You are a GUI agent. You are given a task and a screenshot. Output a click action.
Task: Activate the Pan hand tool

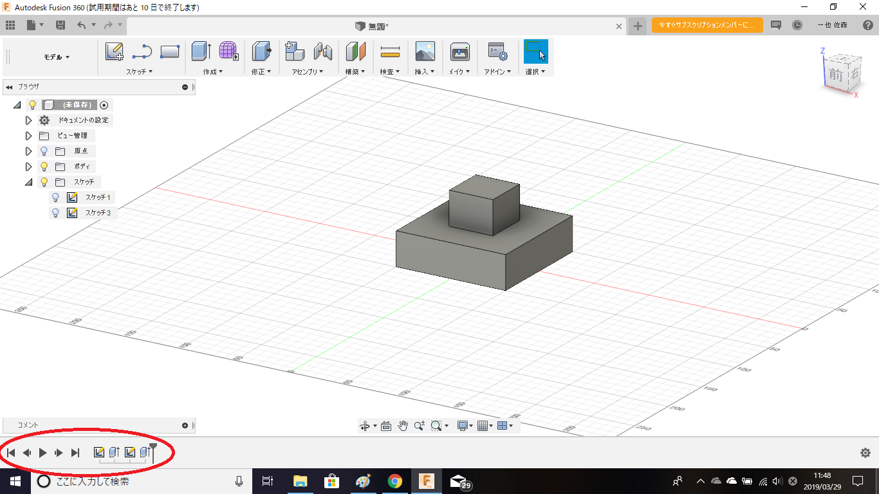coord(403,426)
